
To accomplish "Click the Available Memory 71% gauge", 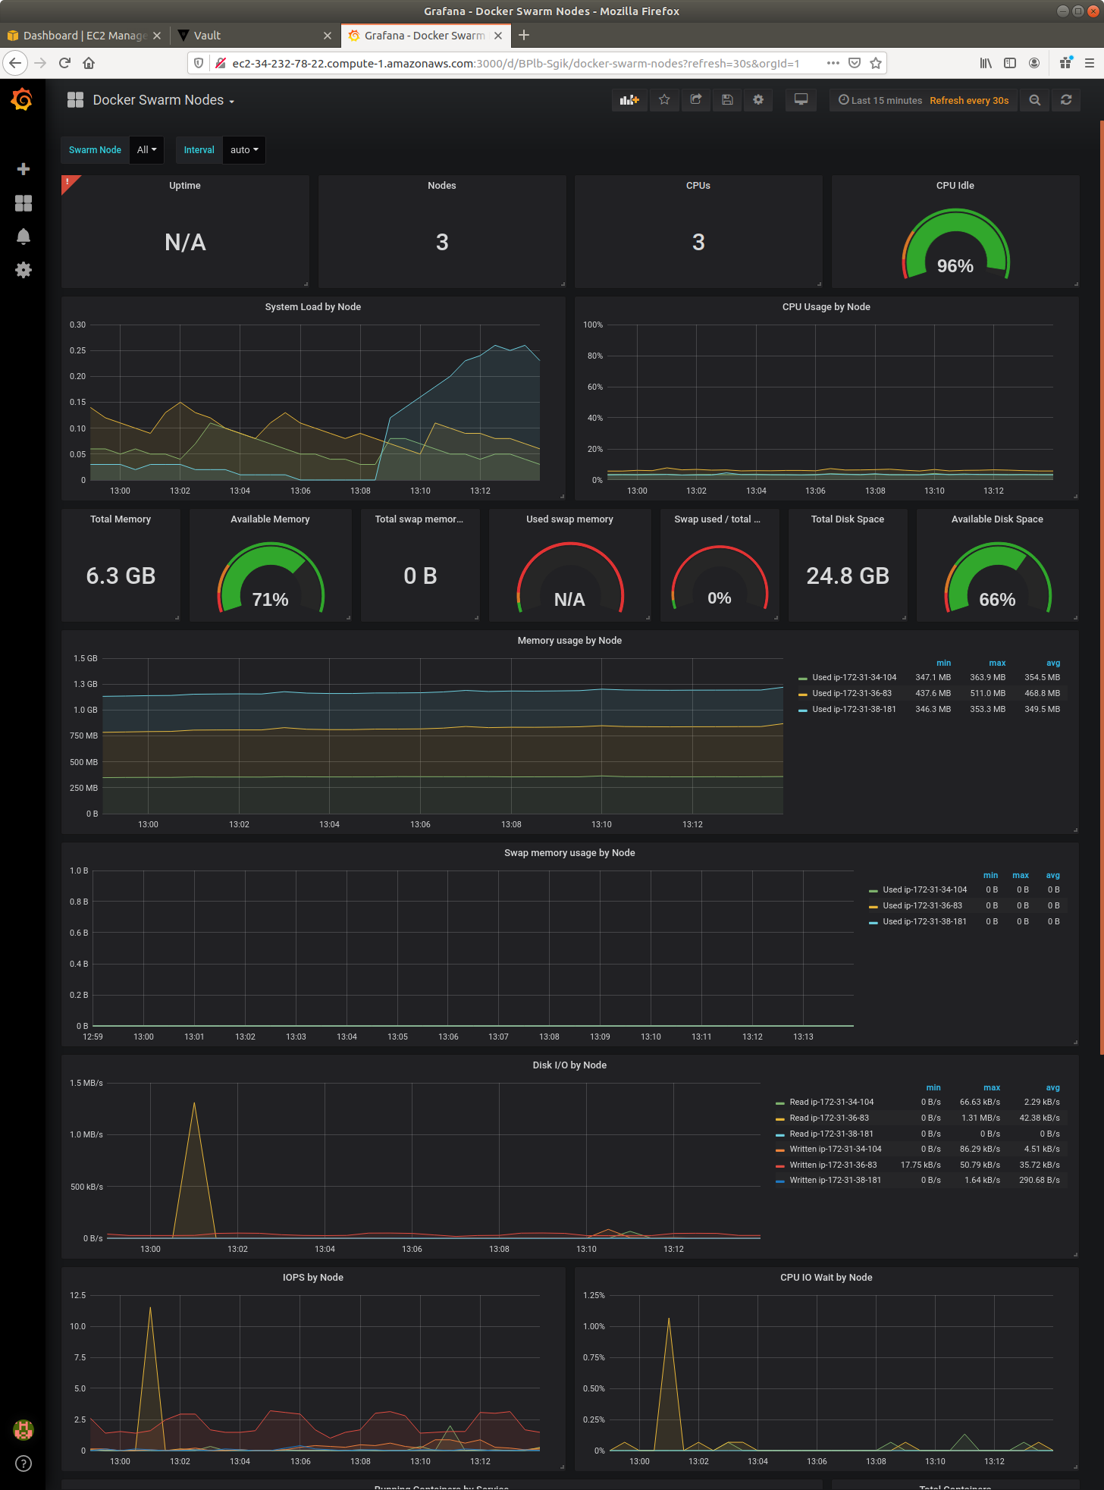I will pos(271,578).
